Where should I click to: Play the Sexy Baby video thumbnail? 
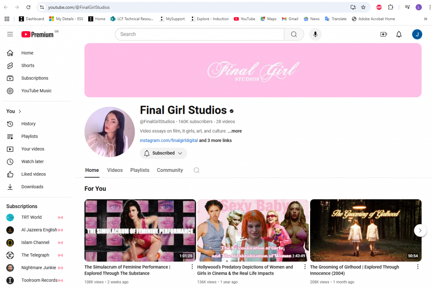(x=253, y=230)
